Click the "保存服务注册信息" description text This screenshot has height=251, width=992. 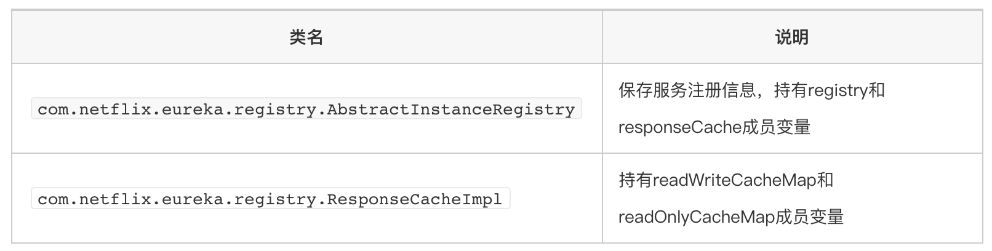point(687,91)
